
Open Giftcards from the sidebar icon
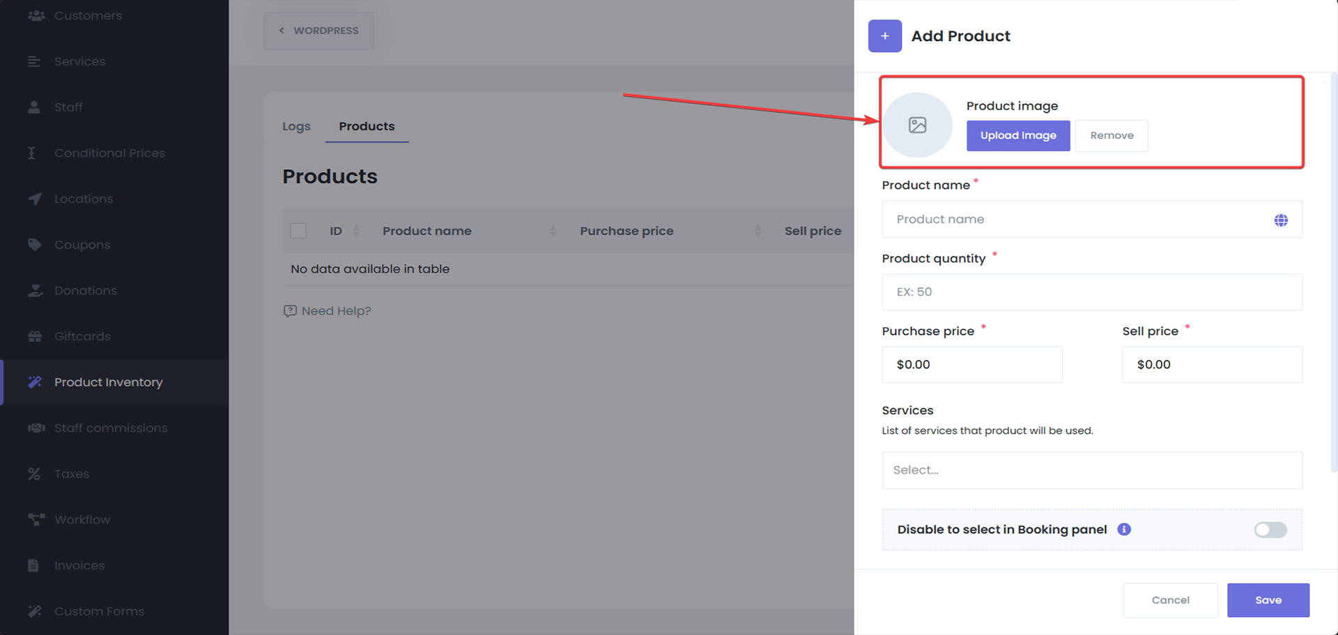point(35,336)
